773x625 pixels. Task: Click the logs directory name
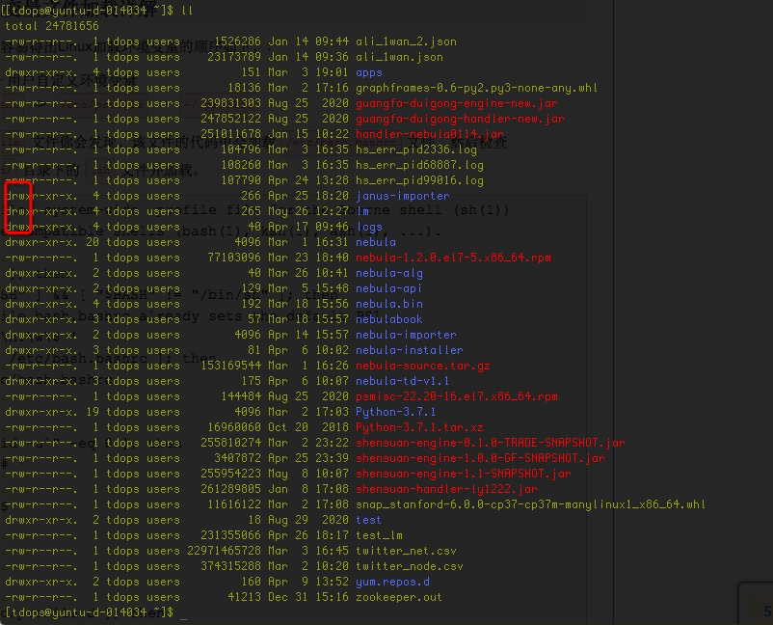click(x=369, y=227)
